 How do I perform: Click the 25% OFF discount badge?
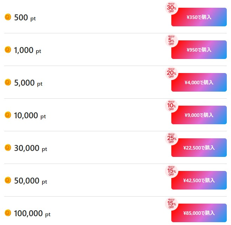point(171,138)
